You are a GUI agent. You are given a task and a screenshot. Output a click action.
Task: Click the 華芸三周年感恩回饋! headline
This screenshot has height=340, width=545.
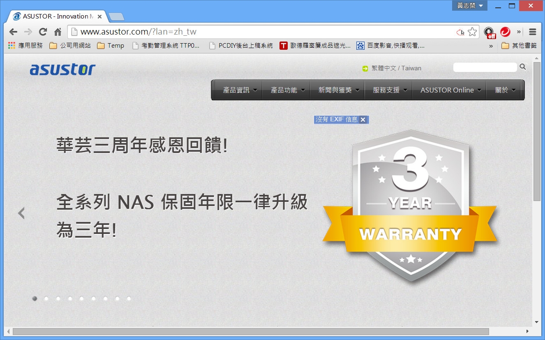[x=142, y=146]
